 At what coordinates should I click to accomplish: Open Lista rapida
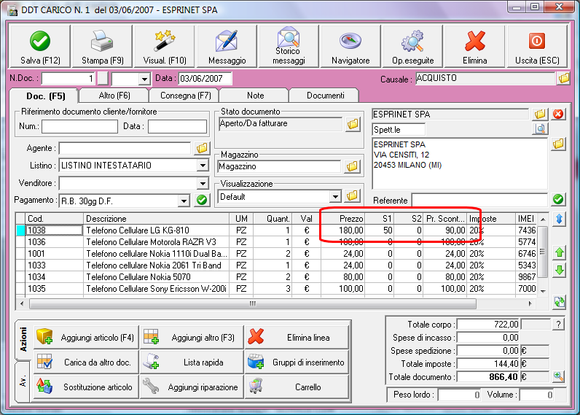coord(192,362)
